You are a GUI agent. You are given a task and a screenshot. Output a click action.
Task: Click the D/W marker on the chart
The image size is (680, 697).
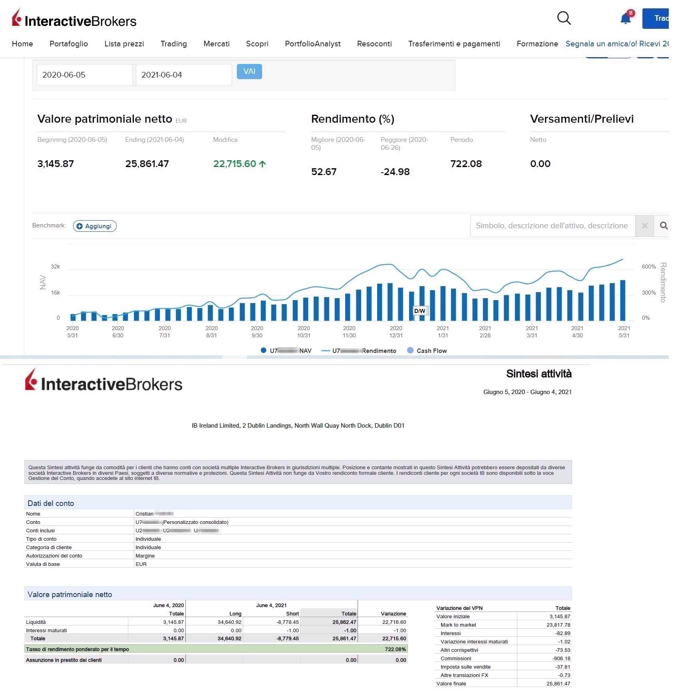coord(420,311)
